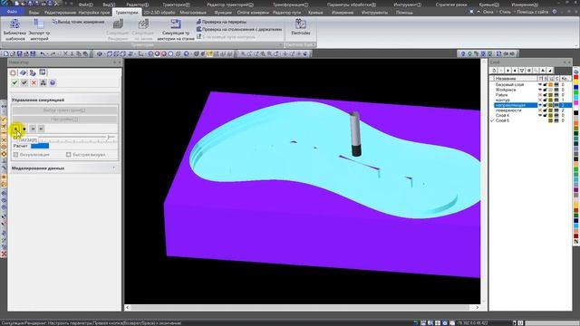Click the second Navigator top-row icon
580x326 pixels.
tap(23, 72)
